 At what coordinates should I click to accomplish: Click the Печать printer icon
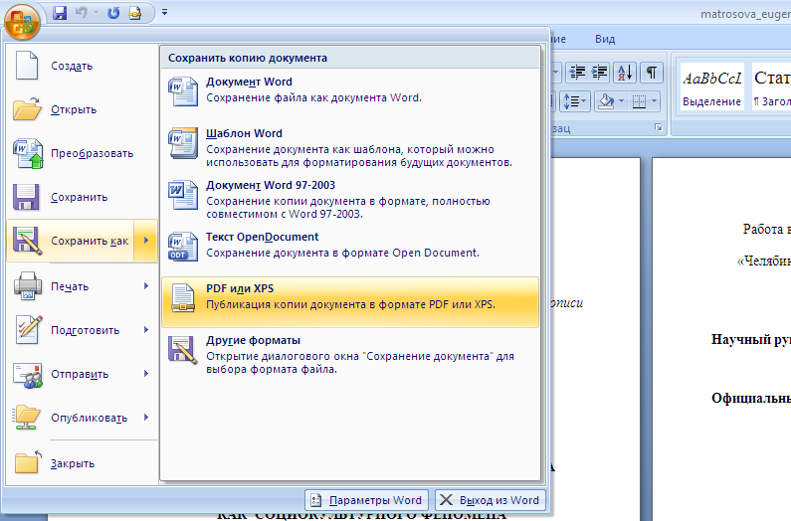(x=28, y=286)
